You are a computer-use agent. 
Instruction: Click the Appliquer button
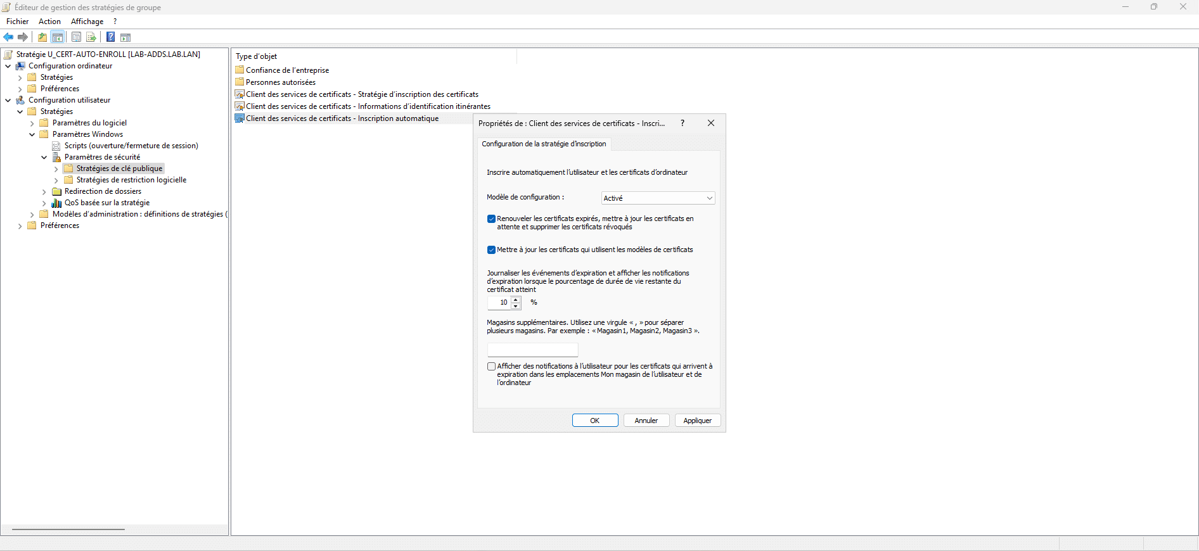(697, 421)
